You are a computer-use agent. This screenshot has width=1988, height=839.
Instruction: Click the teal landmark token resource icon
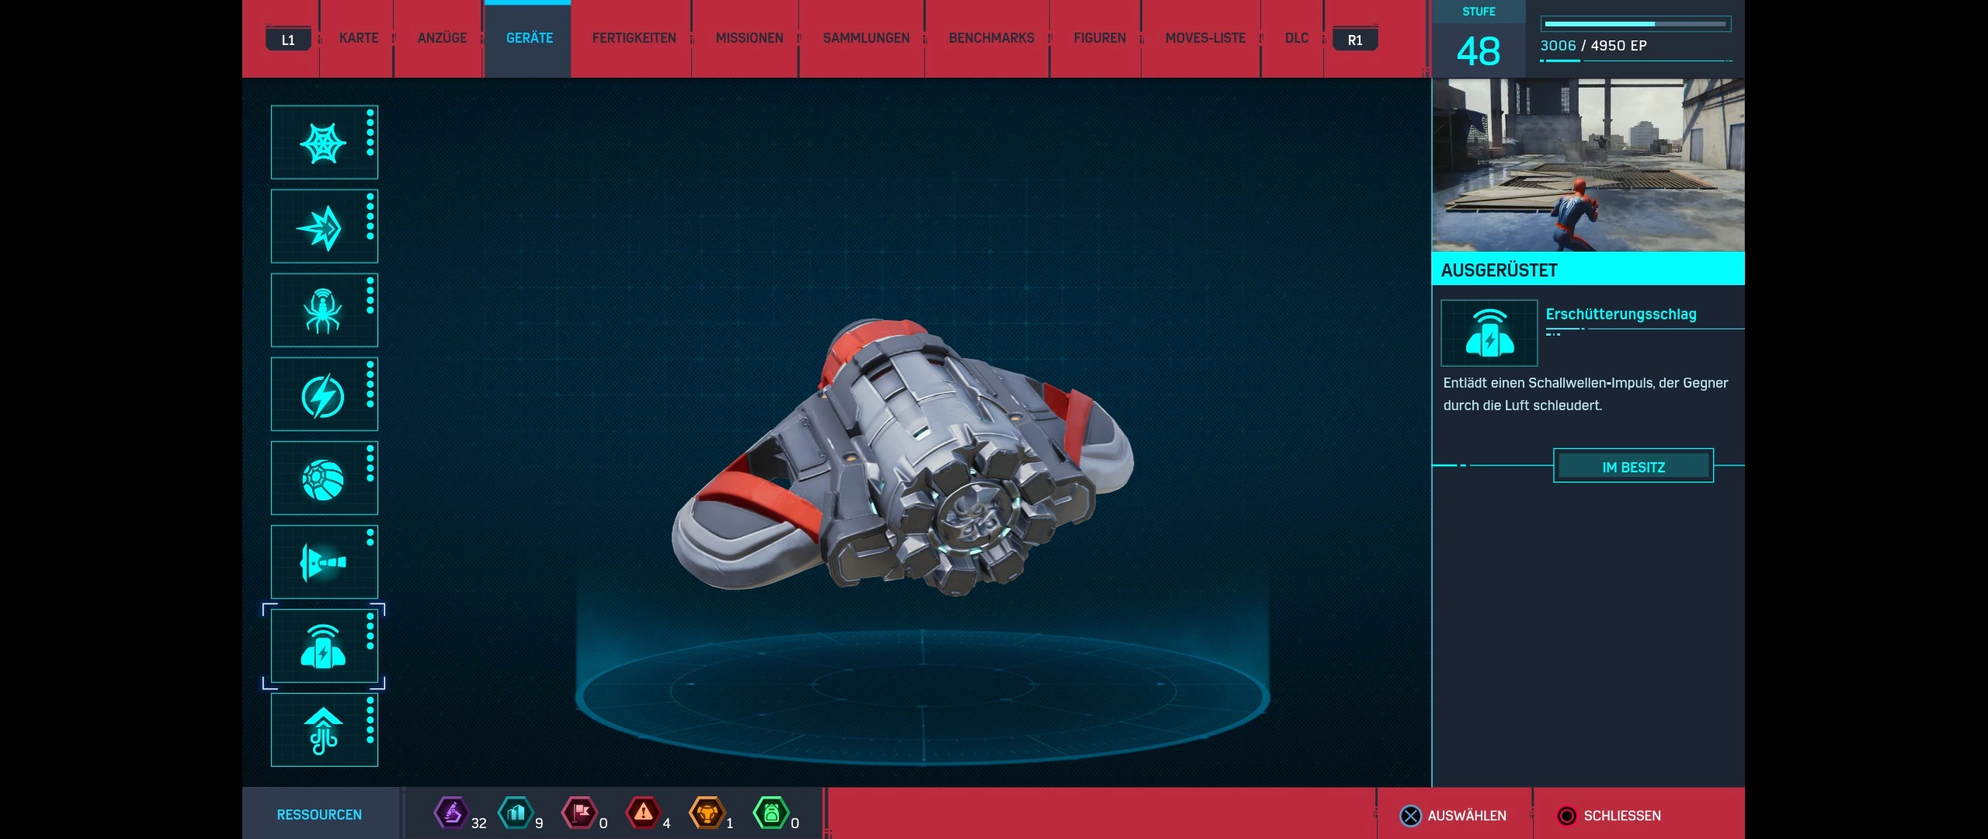[x=516, y=813]
